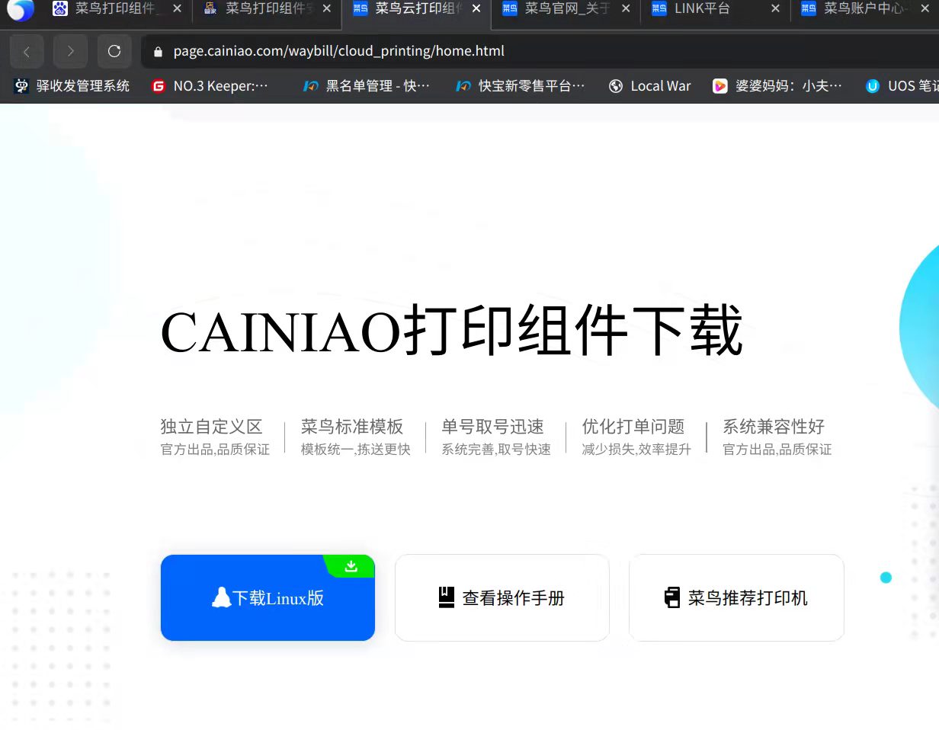Click the green download badge on the Linux button
939x730 pixels.
coord(351,566)
